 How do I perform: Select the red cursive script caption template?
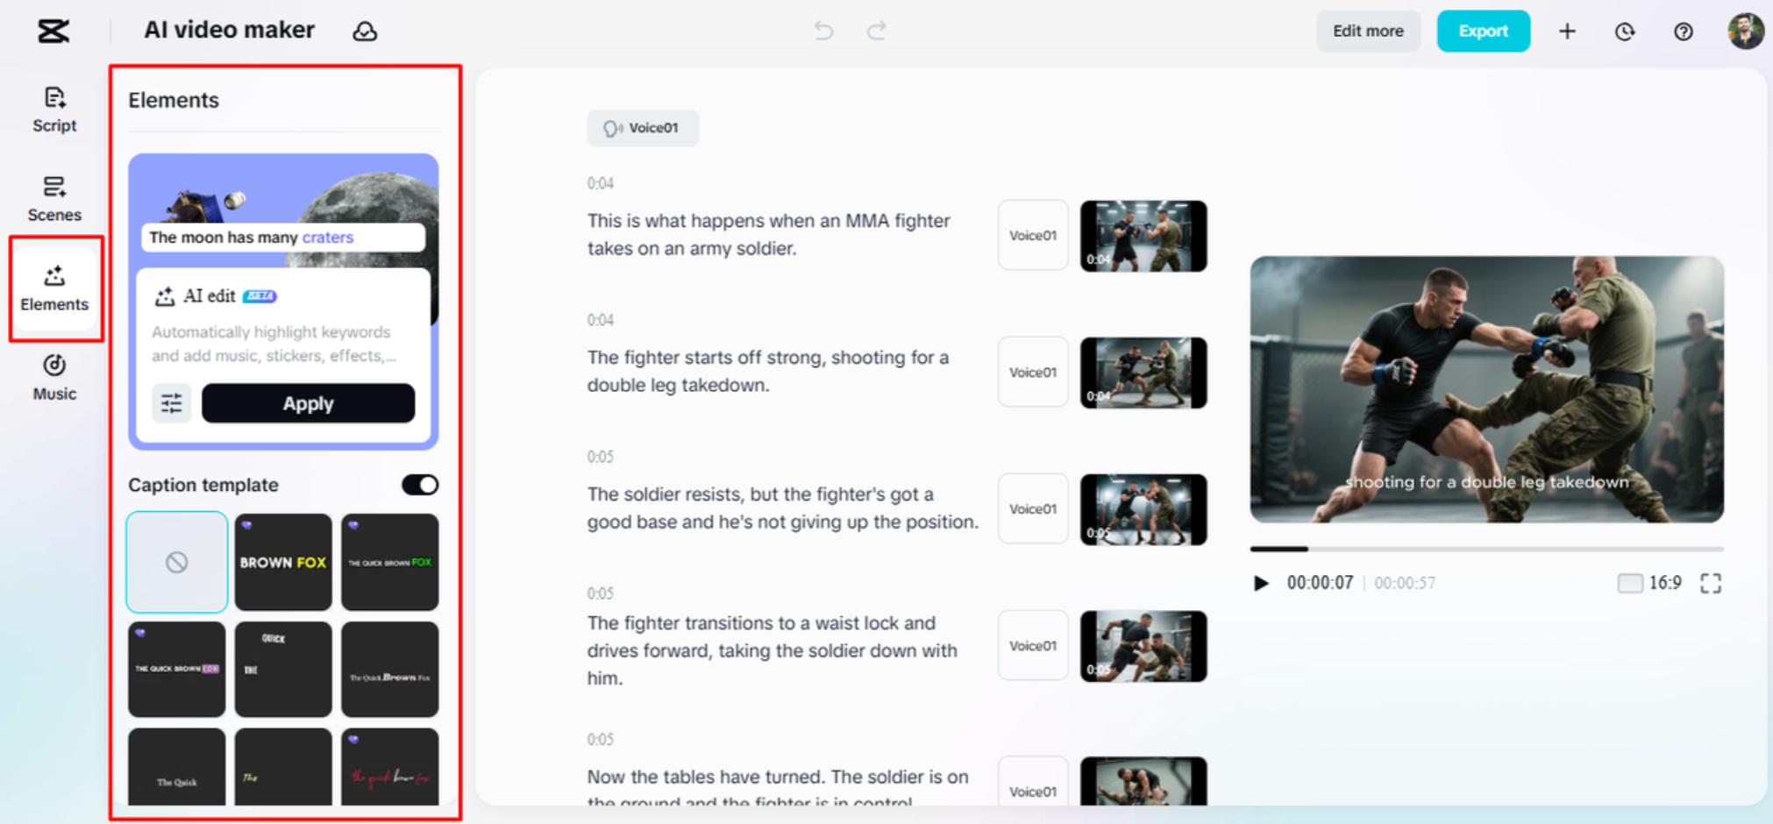coord(390,767)
